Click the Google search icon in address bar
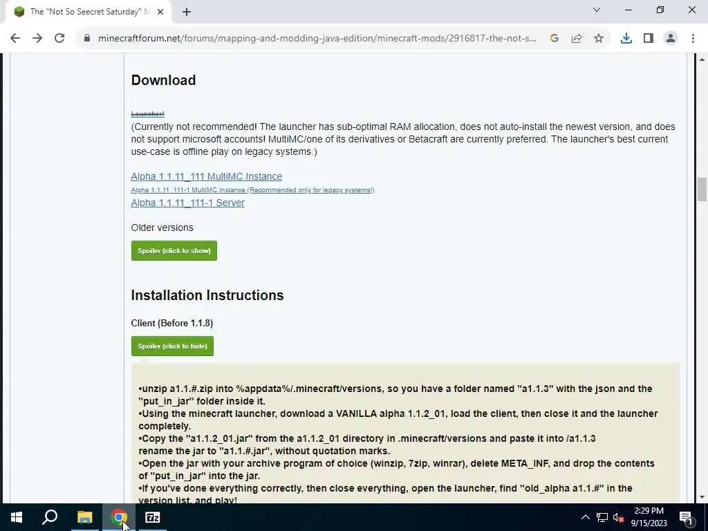This screenshot has width=708, height=531. click(555, 39)
